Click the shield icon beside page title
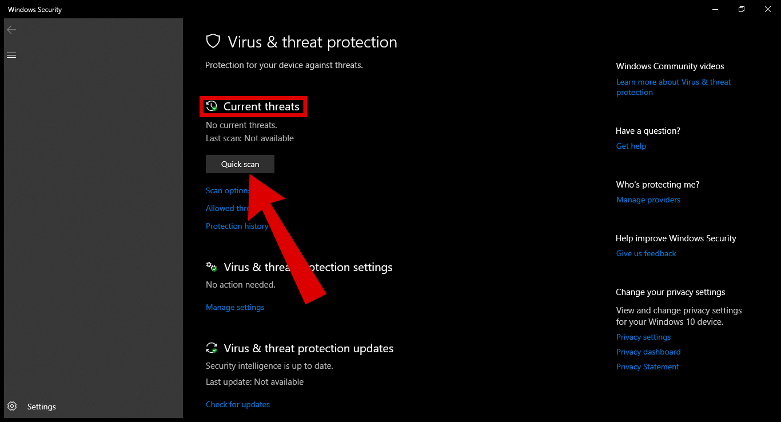 click(x=213, y=41)
